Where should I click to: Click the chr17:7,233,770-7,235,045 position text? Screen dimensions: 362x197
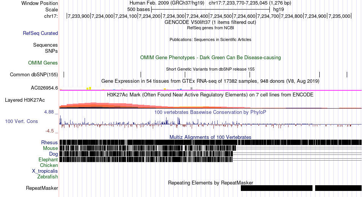click(x=250, y=3)
